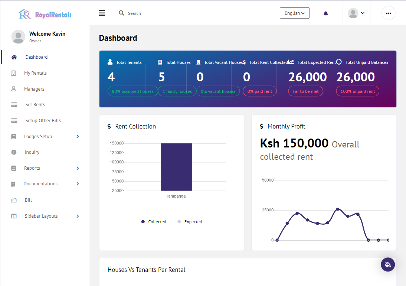Click the 1 faulty houses badge

coord(177,91)
